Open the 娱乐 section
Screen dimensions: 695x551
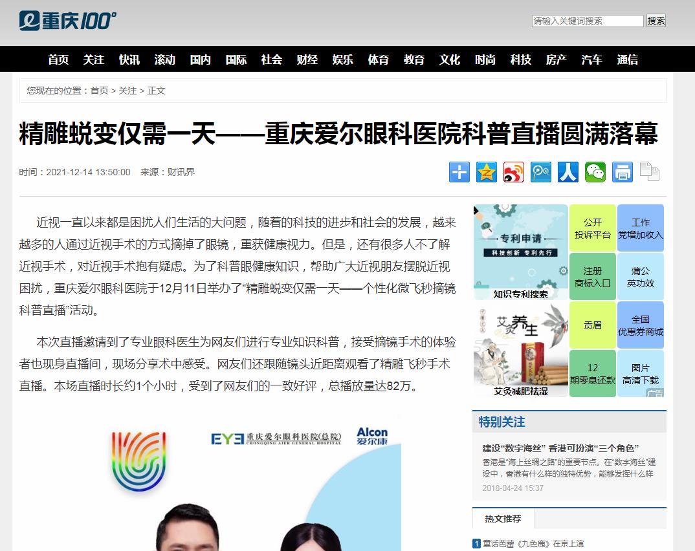342,59
